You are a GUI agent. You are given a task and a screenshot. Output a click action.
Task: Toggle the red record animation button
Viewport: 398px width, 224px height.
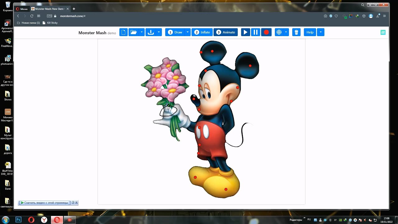click(266, 32)
